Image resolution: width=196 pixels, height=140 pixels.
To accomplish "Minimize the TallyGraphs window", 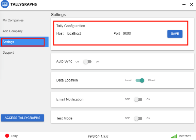I will (x=184, y=5).
